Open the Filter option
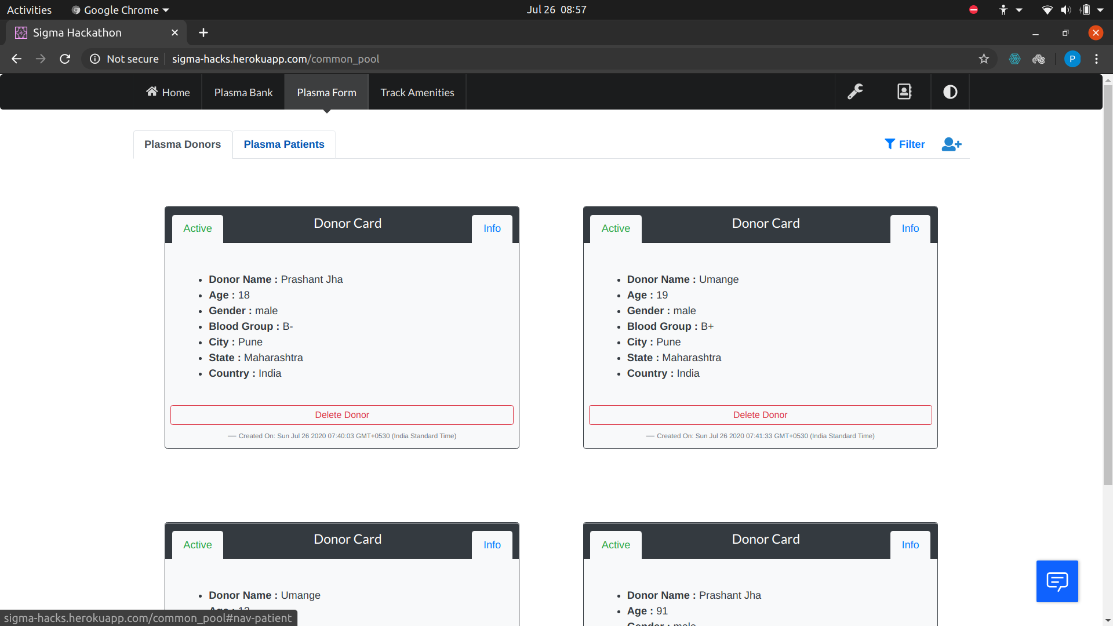The image size is (1113, 626). 904,144
